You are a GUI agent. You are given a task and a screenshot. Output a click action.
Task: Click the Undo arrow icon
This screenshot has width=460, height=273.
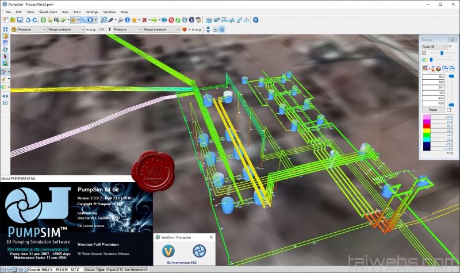pos(28,20)
